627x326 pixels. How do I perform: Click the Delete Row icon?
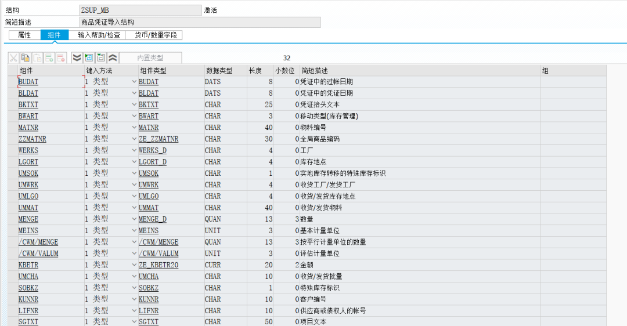click(x=61, y=58)
